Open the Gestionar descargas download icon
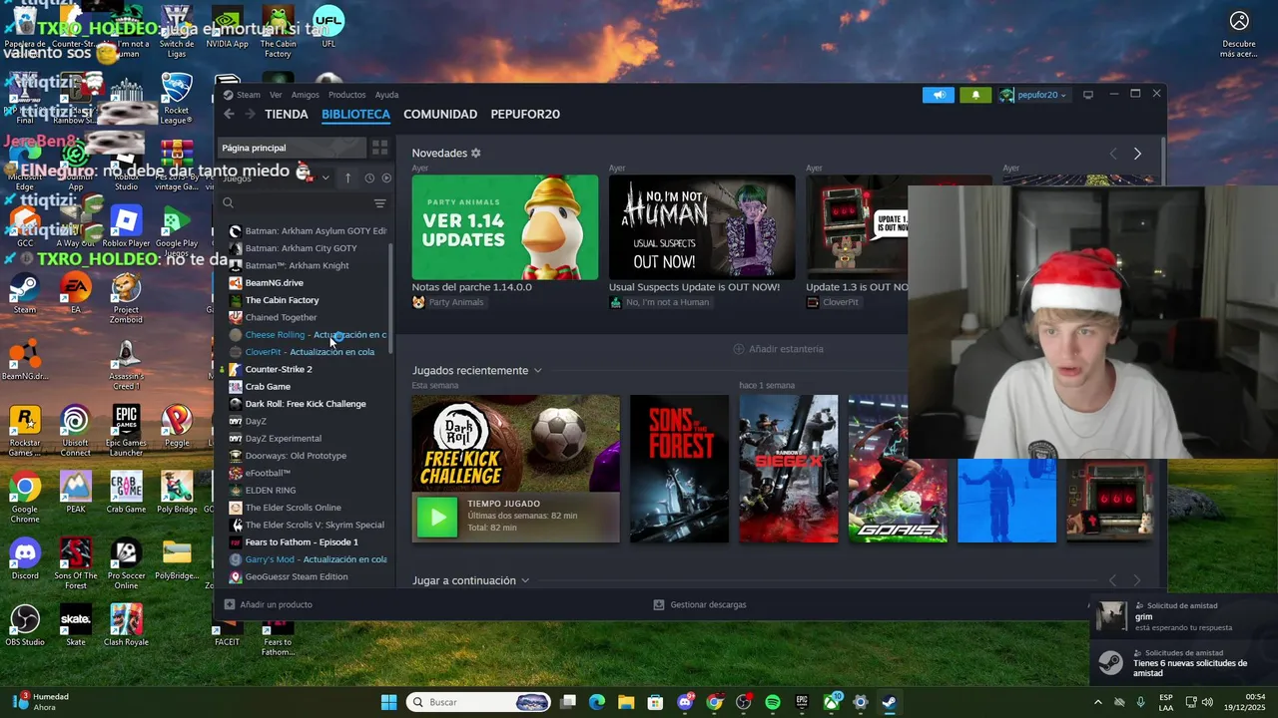Screen dimensions: 1278x718 point(659,604)
